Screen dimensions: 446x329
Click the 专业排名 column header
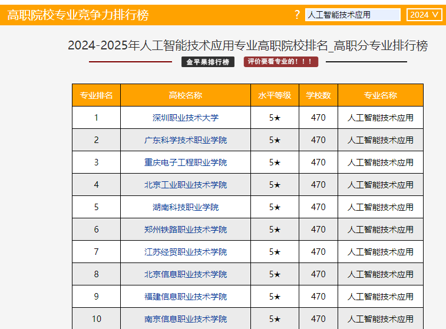(x=96, y=95)
